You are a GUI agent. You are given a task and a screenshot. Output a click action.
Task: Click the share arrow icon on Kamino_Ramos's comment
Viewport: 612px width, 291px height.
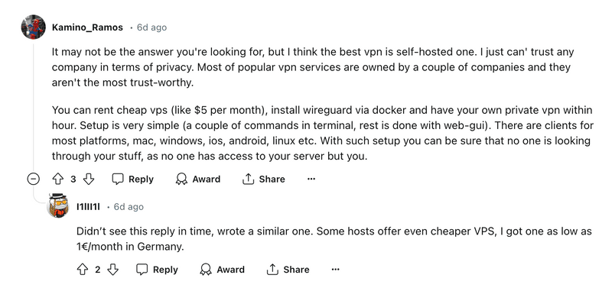[248, 179]
